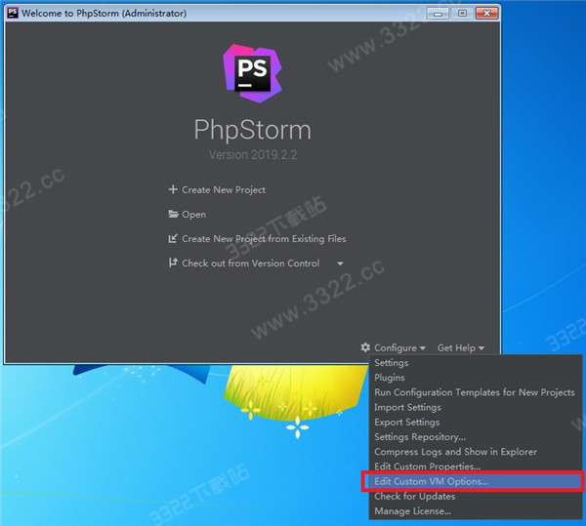This screenshot has height=526, width=586.
Task: Close the Welcome to PhpStorm window
Action: pos(486,13)
